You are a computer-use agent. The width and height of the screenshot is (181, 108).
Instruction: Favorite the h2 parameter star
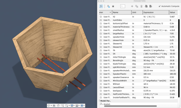[x=101, y=17]
